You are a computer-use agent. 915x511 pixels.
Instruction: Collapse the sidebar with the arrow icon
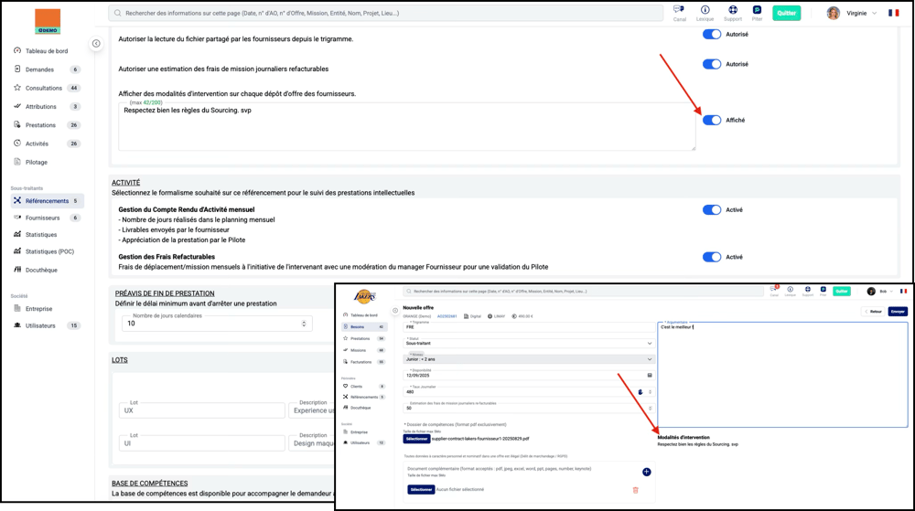(x=96, y=44)
